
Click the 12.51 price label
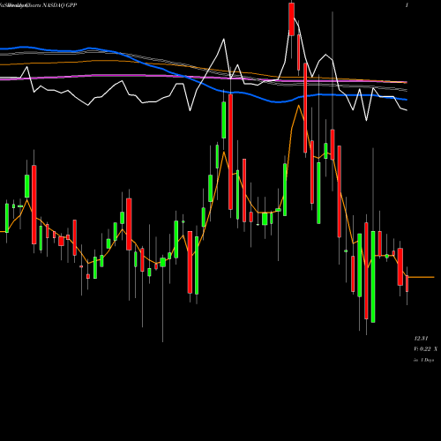point(421,339)
